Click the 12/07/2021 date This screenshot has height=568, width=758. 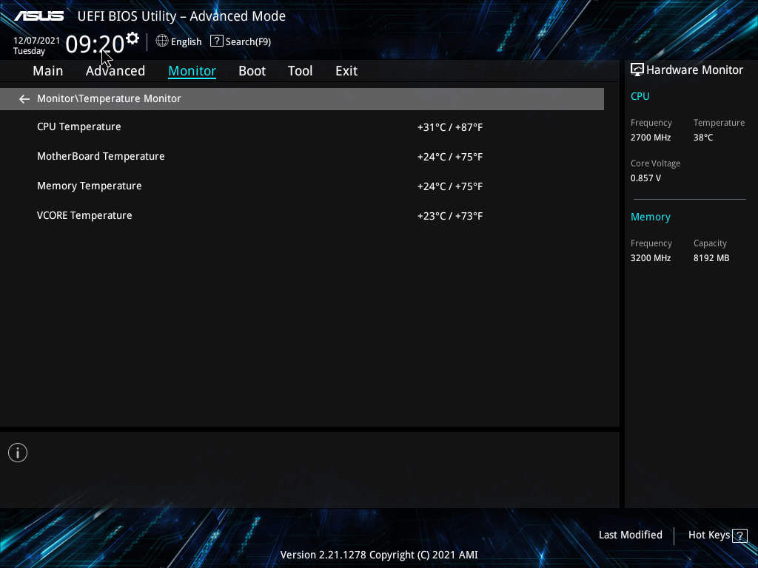(37, 41)
